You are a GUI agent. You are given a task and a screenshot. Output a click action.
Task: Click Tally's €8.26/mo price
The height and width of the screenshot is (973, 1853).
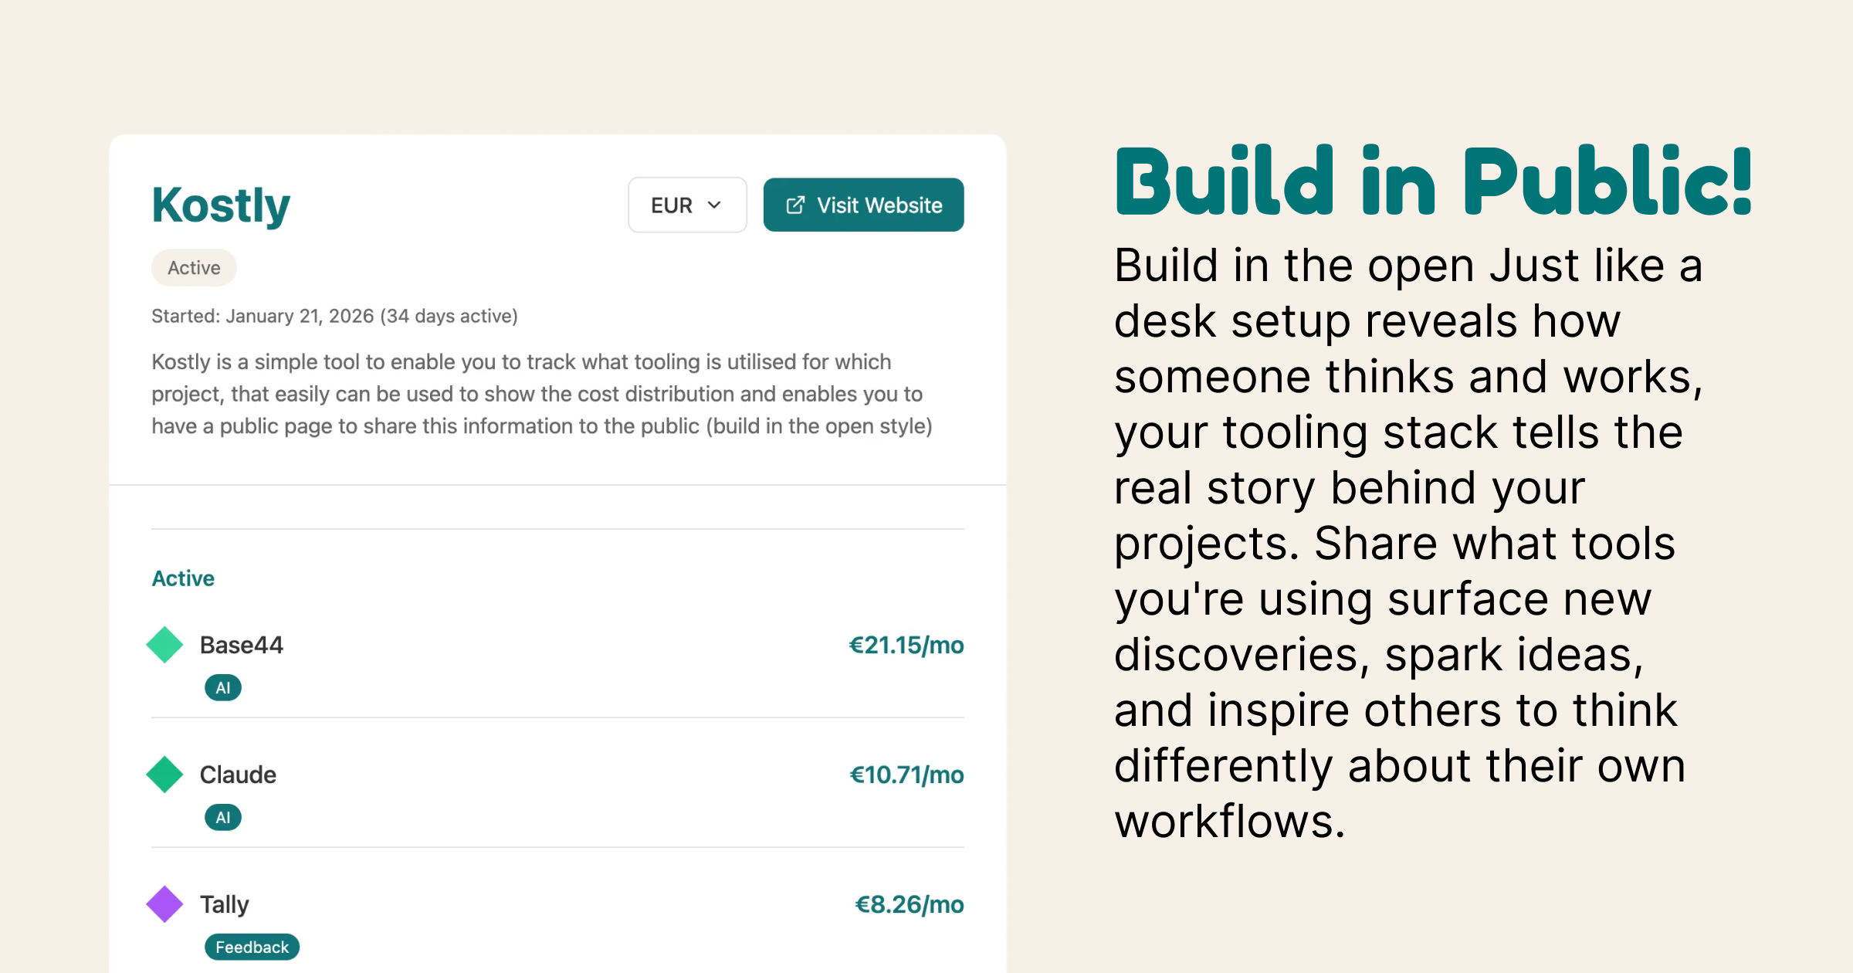[x=910, y=903]
